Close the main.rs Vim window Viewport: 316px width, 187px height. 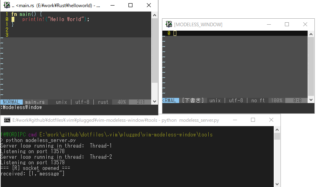pyautogui.click(x=149, y=5)
